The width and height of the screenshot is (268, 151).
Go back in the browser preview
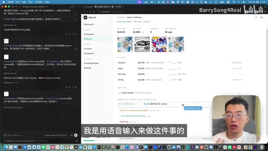[83, 12]
